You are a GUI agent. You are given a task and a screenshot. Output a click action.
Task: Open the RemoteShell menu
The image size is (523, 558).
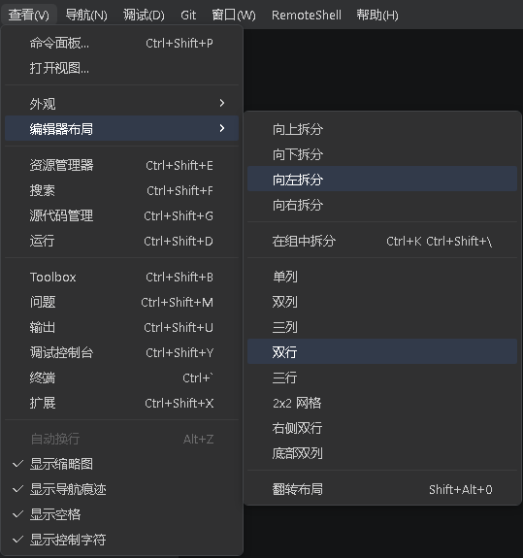307,15
